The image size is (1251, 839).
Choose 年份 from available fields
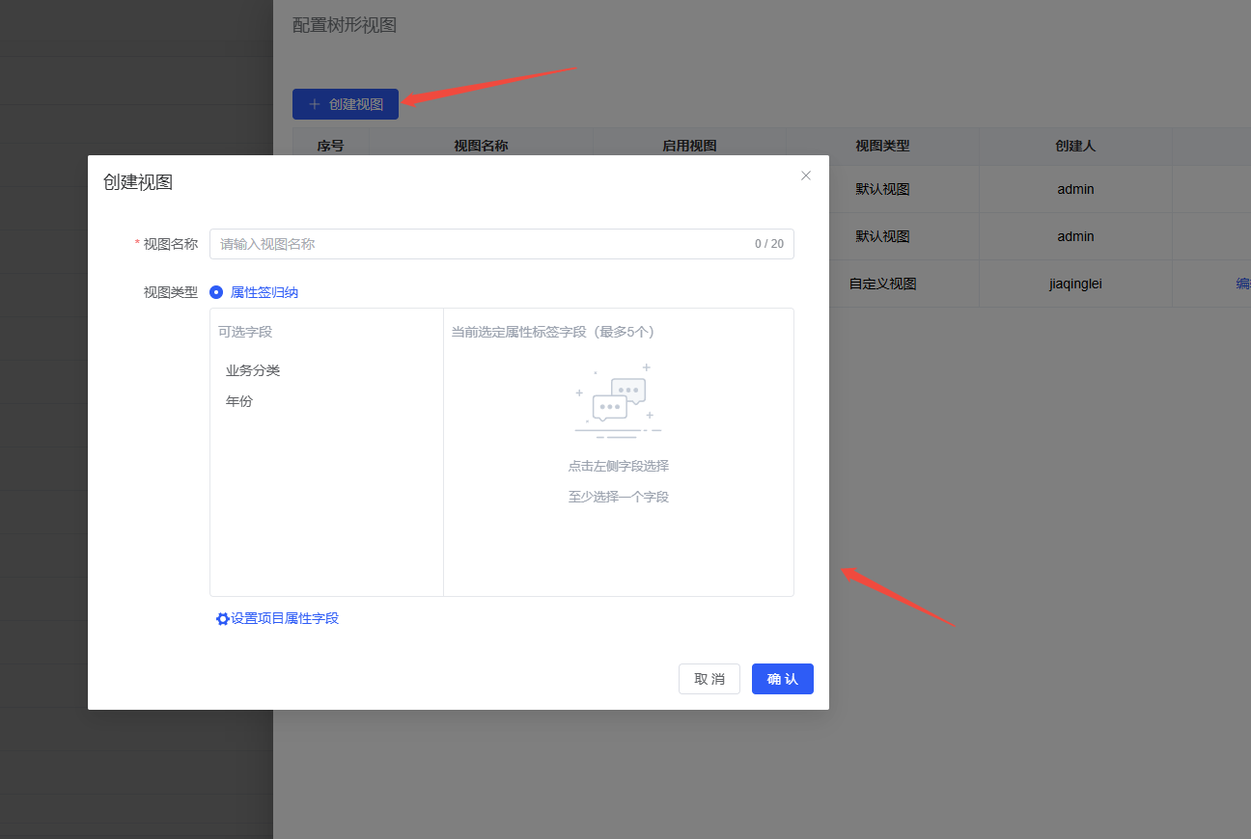239,401
